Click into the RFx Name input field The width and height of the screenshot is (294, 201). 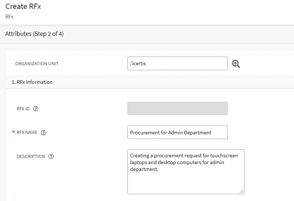click(177, 132)
